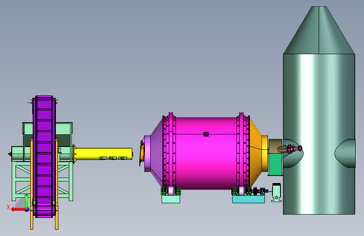The height and width of the screenshot is (236, 364).
Task: Click the green Y axis arrow
Action: [27, 201]
